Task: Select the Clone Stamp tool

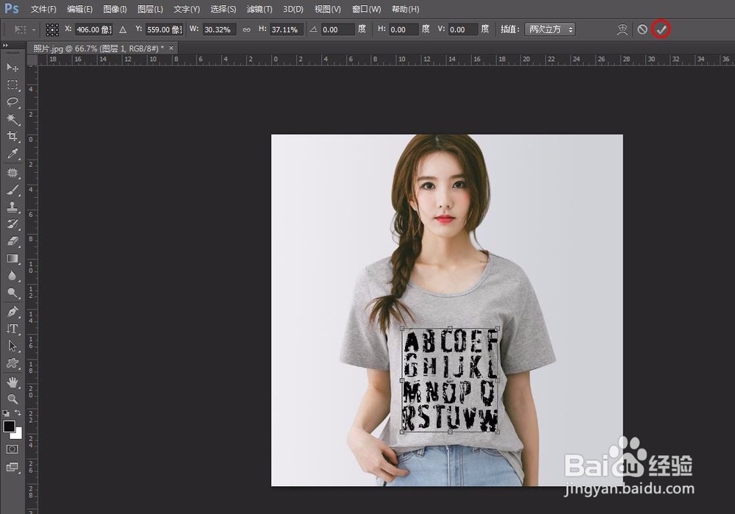Action: pos(12,205)
